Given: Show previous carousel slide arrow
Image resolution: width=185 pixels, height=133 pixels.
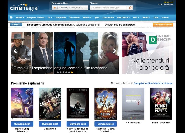Looking at the screenshot, I should point(15,51).
